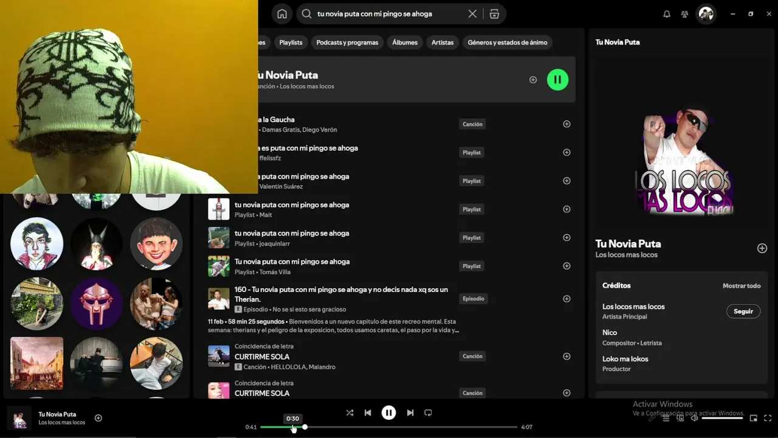
Task: Open the Browse icon beside the search field
Action: pos(494,14)
